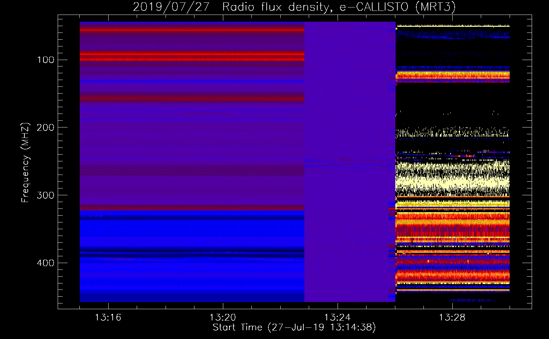549x339 pixels.
Task: Click the 200 frequency tick label
Action: click(46, 127)
